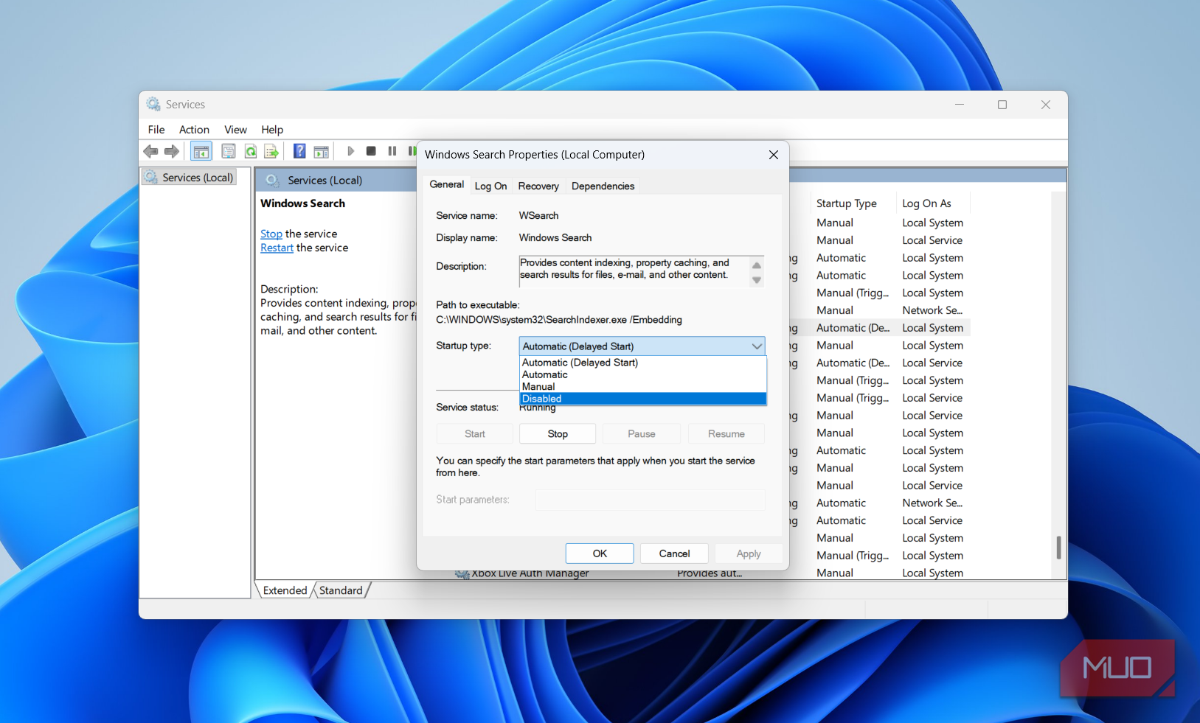The width and height of the screenshot is (1200, 723).
Task: Click the SearchIndexer.exe executable path text
Action: (559, 320)
